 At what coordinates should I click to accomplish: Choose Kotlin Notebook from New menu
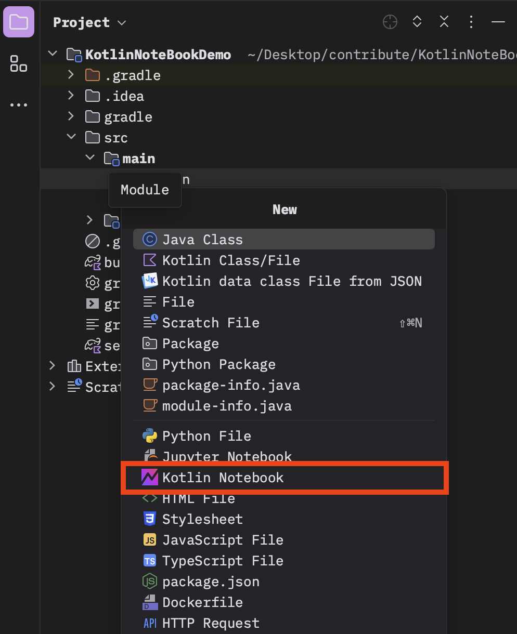tap(284, 478)
